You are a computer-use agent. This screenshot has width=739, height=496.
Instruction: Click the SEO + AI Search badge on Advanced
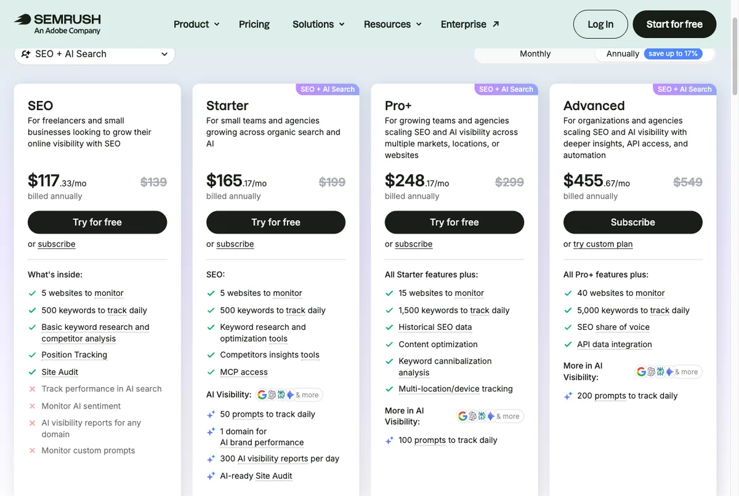point(685,89)
